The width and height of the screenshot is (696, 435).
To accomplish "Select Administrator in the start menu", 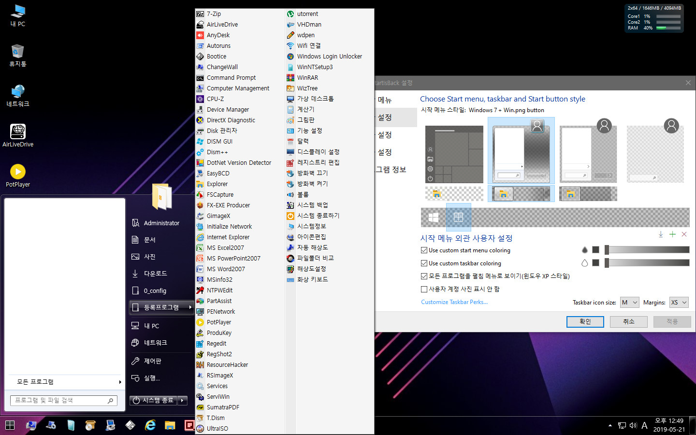I will 161,223.
